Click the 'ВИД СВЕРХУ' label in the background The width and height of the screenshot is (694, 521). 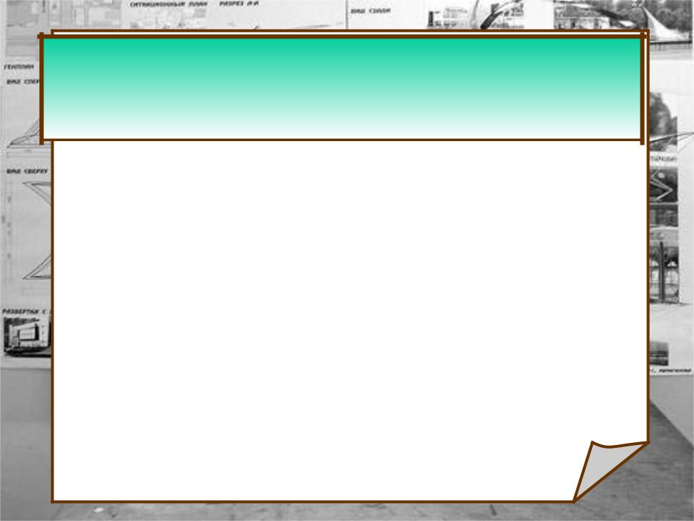tap(27, 171)
